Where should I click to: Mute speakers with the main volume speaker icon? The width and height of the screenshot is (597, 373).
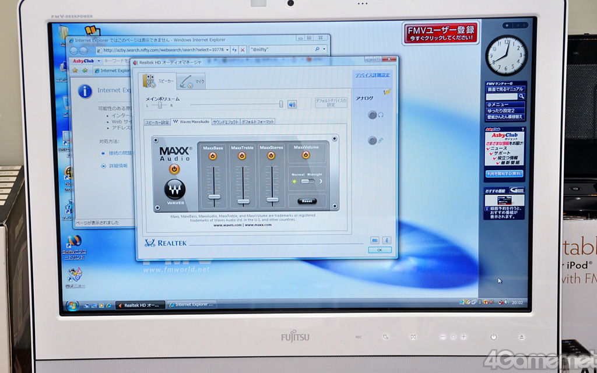point(292,104)
